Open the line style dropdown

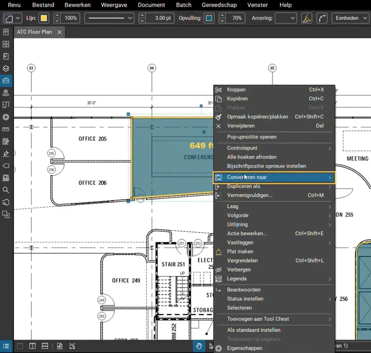(109, 18)
